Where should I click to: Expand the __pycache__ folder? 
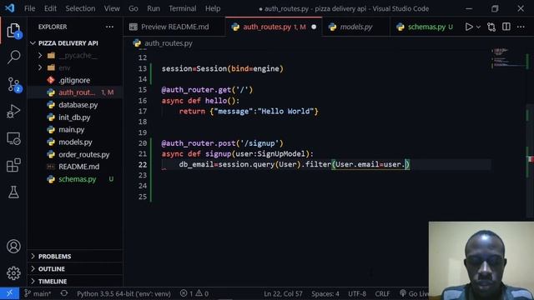coord(75,56)
